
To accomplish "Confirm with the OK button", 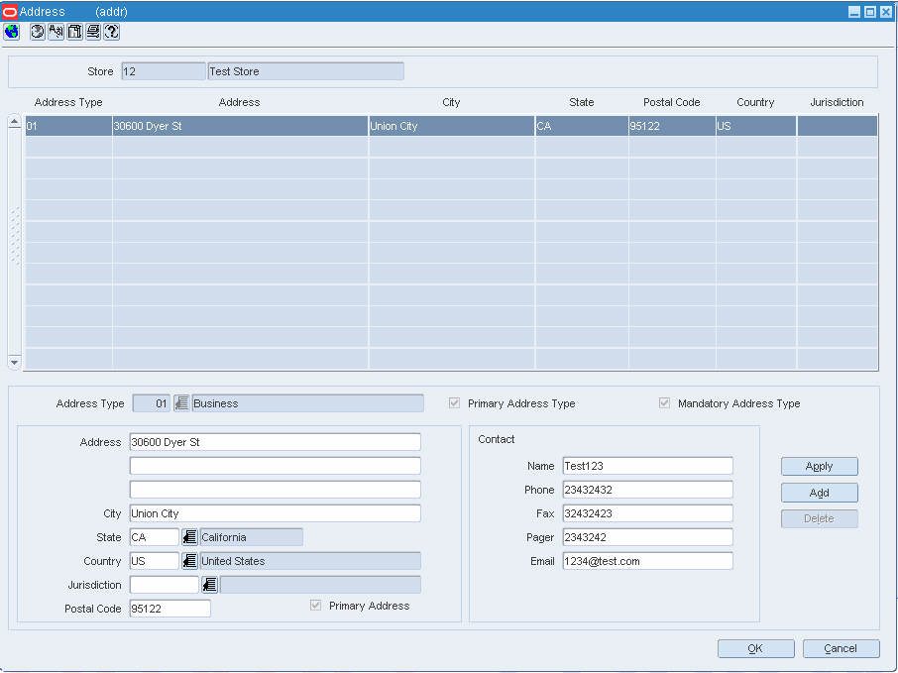I will click(755, 648).
